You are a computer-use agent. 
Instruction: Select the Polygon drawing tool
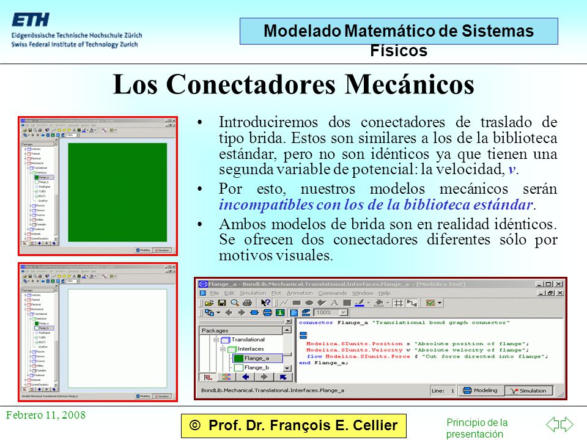tap(322, 302)
